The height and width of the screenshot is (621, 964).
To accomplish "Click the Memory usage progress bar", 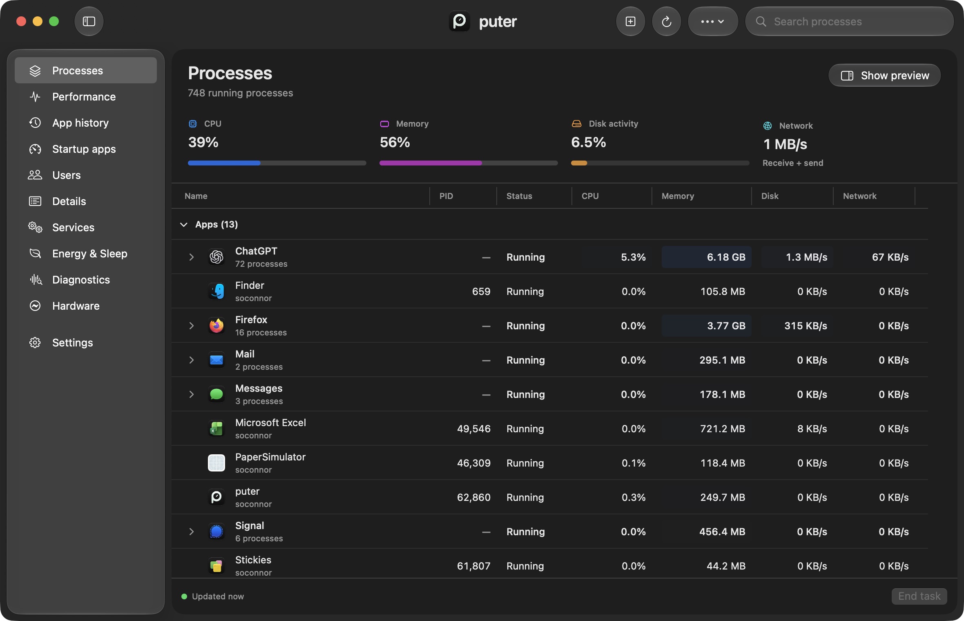I will click(469, 163).
